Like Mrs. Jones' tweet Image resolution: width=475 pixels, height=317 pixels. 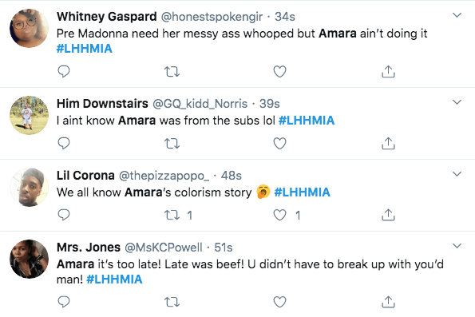point(279,302)
